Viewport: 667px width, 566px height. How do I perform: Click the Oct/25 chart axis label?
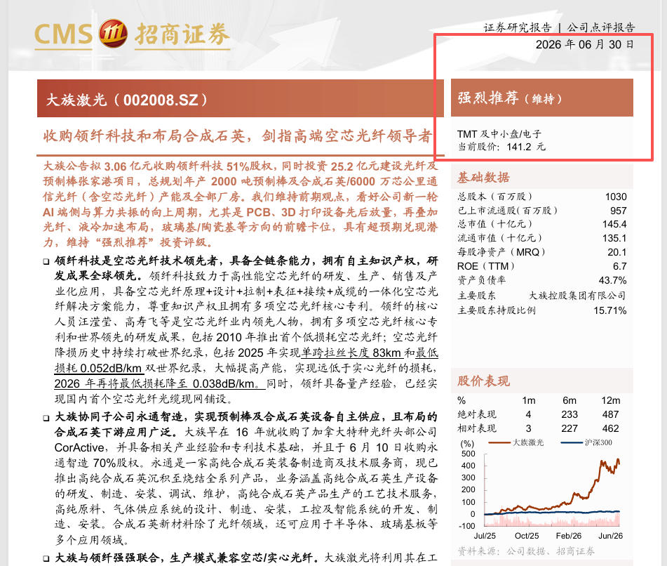click(x=527, y=537)
